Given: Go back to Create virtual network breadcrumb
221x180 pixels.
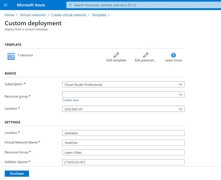Looking at the screenshot, I should pyautogui.click(x=68, y=15).
